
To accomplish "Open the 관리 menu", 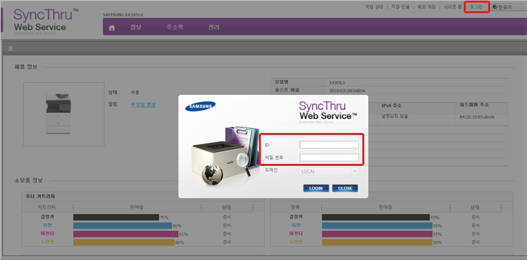I will (x=213, y=28).
